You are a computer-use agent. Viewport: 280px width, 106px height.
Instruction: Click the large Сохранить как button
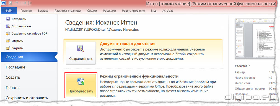tap(81, 53)
